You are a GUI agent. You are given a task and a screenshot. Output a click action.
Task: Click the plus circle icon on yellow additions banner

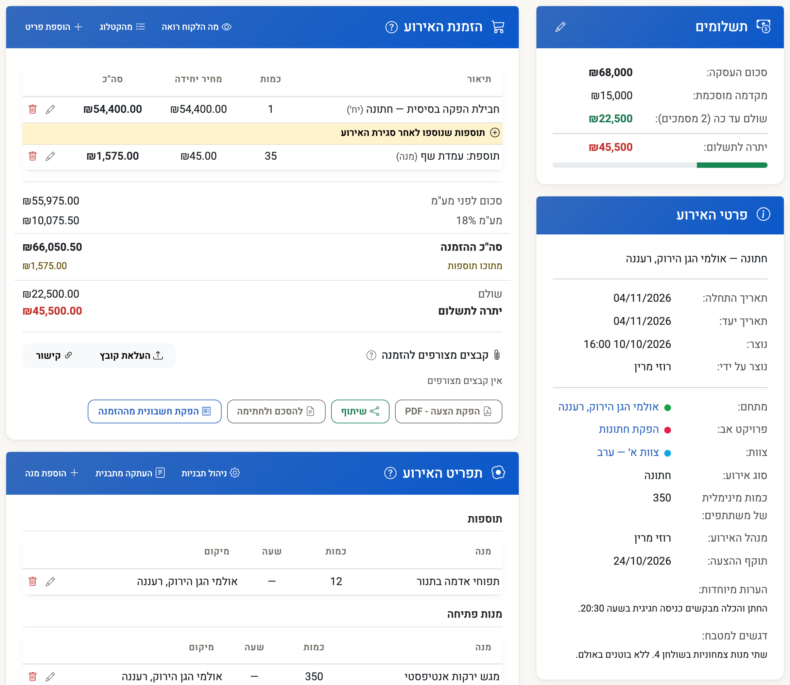[x=495, y=133]
